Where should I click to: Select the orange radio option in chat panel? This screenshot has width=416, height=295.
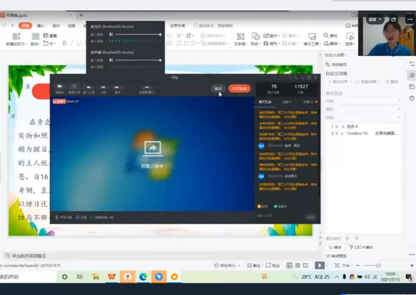260,206
